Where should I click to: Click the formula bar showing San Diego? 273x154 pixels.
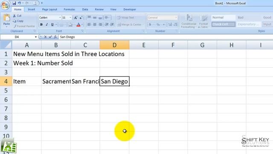click(x=166, y=37)
